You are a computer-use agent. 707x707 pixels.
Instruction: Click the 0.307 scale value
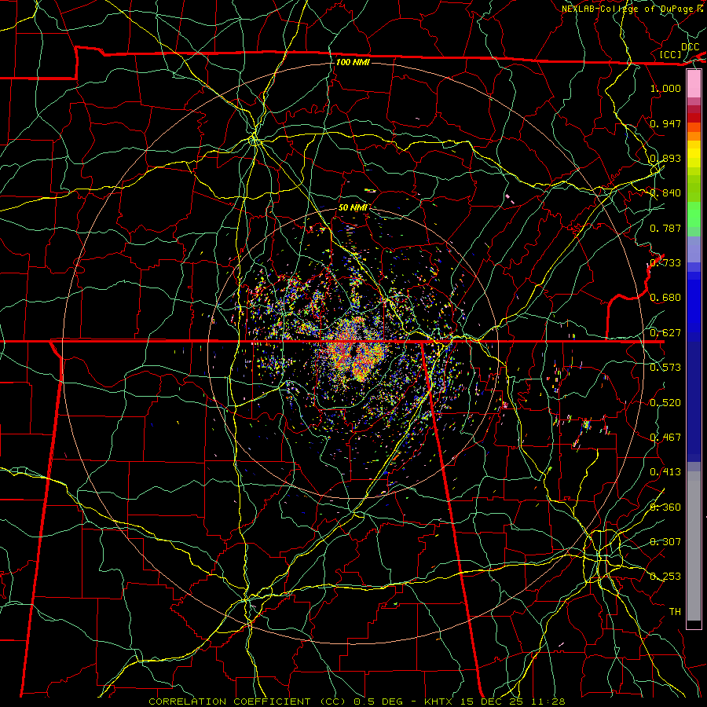click(665, 542)
